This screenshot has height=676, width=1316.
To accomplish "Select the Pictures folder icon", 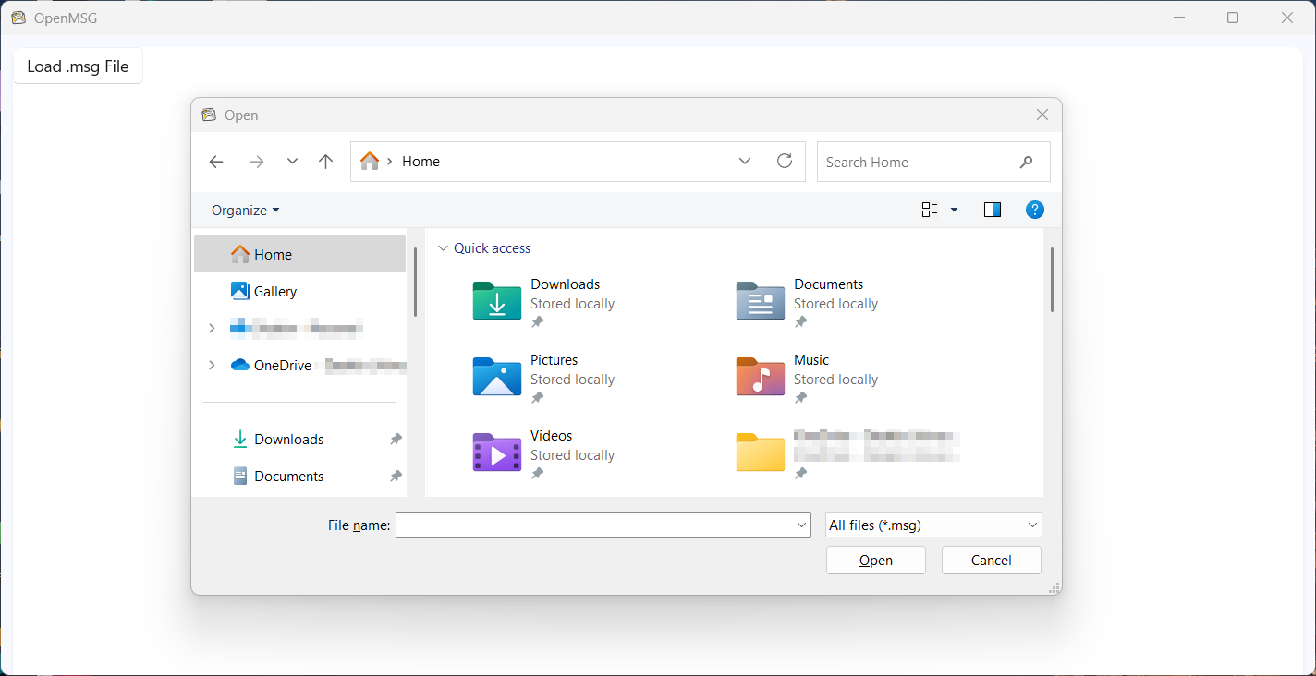I will pos(497,377).
